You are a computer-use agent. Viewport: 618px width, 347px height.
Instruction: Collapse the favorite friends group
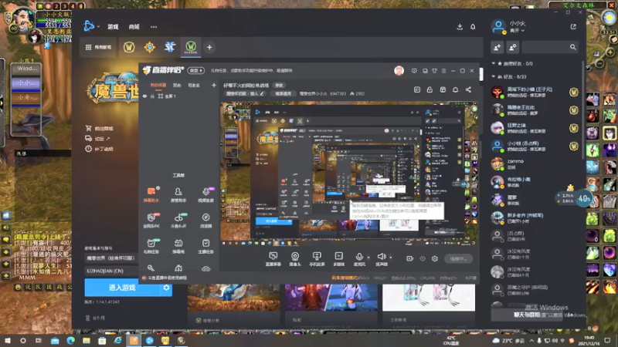493,63
